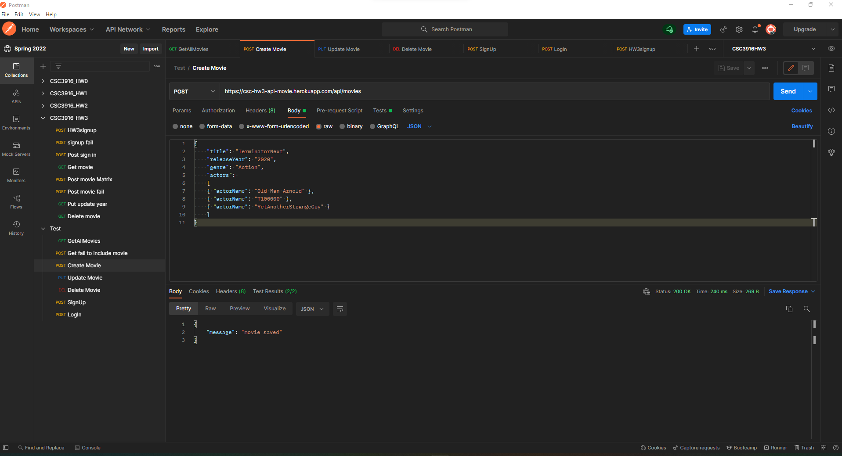Image resolution: width=842 pixels, height=456 pixels.
Task: Switch to build mode using pencil icon
Action: pos(791,68)
